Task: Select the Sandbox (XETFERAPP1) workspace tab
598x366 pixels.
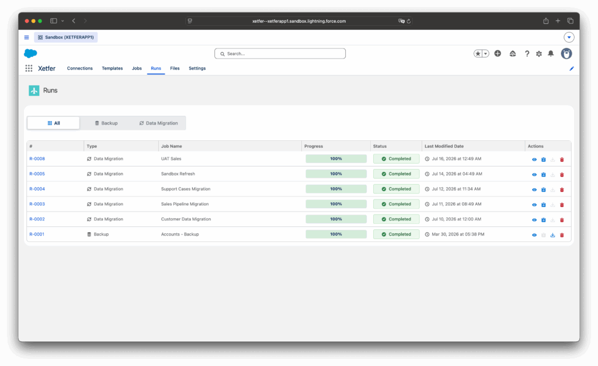Action: [x=66, y=37]
